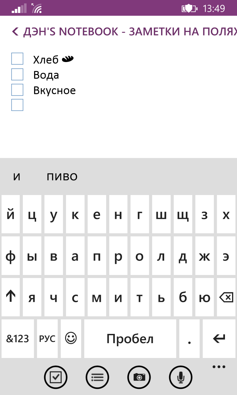Tap the Пробел space bar
This screenshot has width=237, height=395.
point(130,339)
